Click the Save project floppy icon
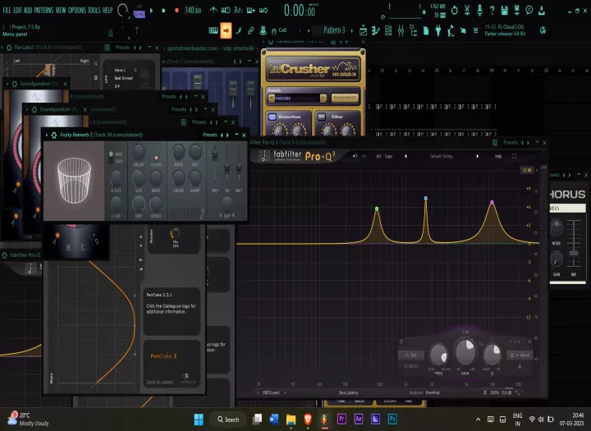591x431 pixels. tap(504, 10)
